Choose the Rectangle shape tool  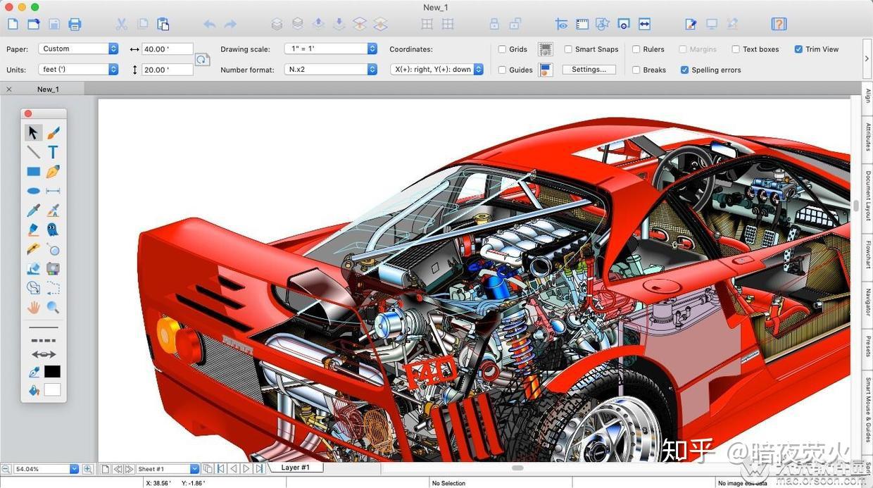tap(33, 172)
